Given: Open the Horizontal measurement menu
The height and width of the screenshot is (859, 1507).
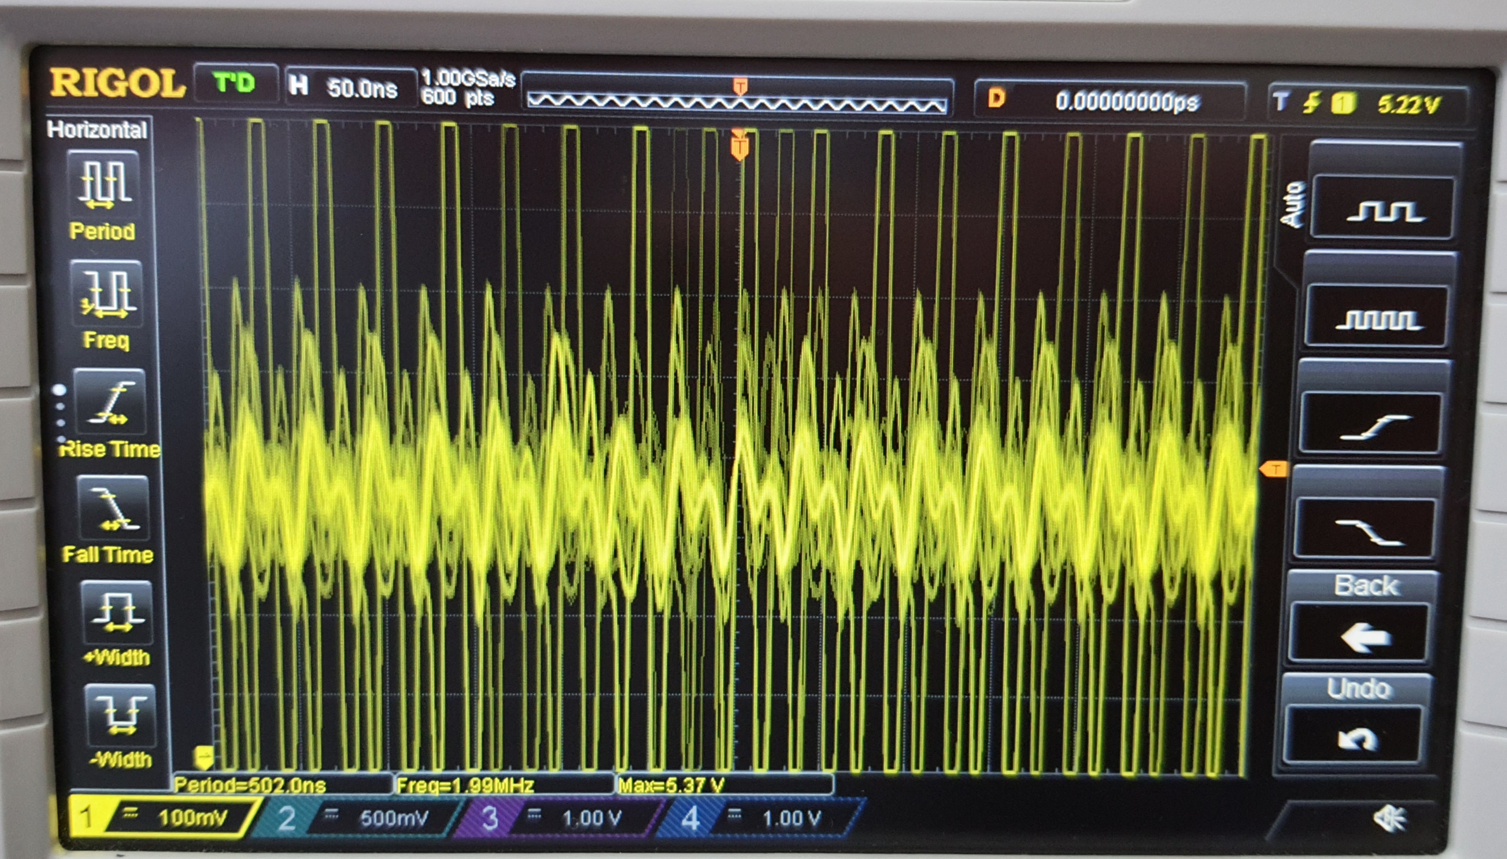Looking at the screenshot, I should pyautogui.click(x=98, y=130).
